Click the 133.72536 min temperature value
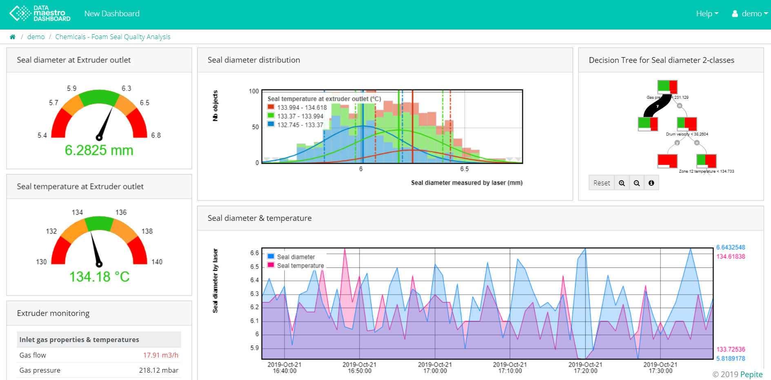Image resolution: width=771 pixels, height=380 pixels. pos(731,349)
